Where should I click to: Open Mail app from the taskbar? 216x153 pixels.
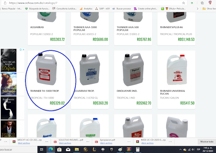(x=68, y=149)
